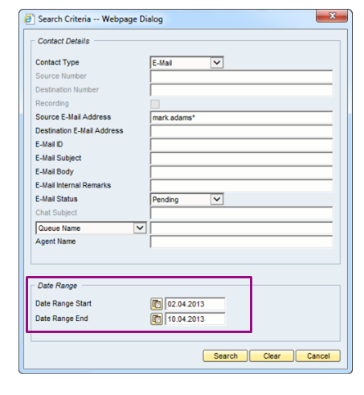Edit the Date Range End value
This screenshot has width=364, height=395.
[x=195, y=319]
